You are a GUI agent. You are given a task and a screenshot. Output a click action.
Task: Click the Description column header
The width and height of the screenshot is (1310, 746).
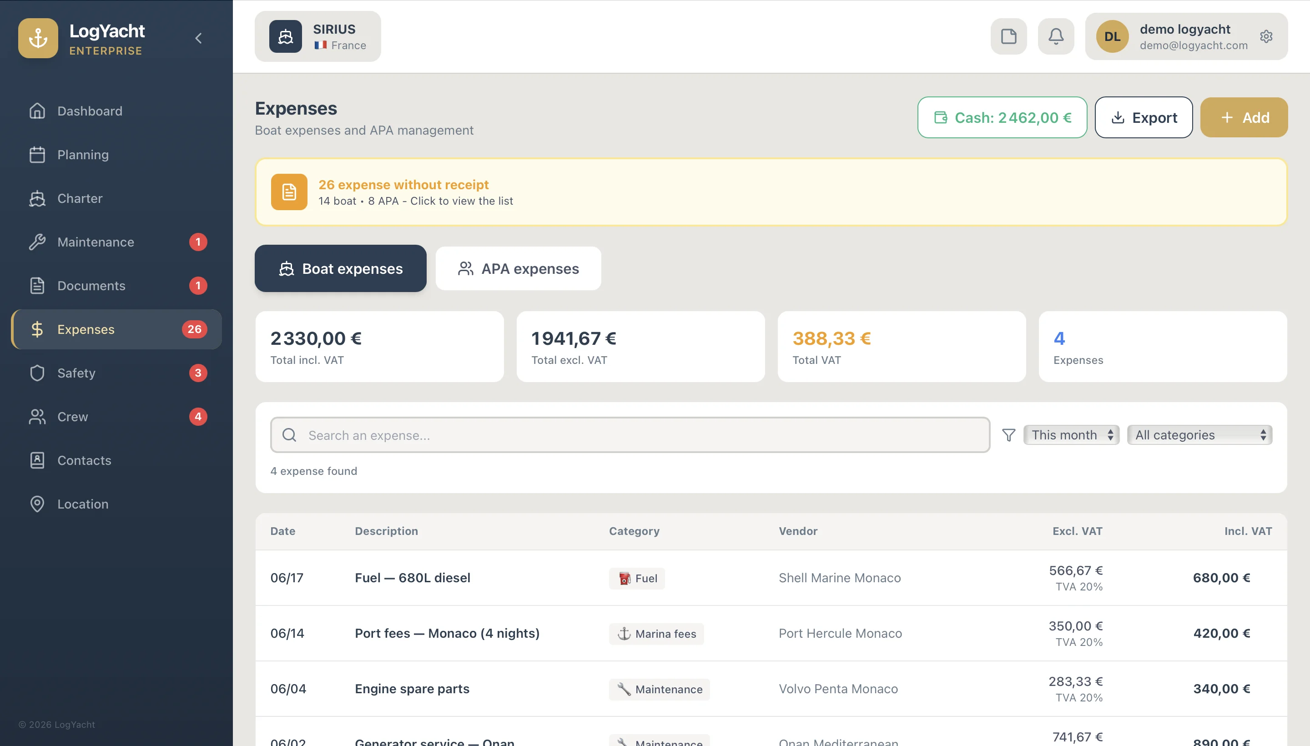click(x=386, y=531)
